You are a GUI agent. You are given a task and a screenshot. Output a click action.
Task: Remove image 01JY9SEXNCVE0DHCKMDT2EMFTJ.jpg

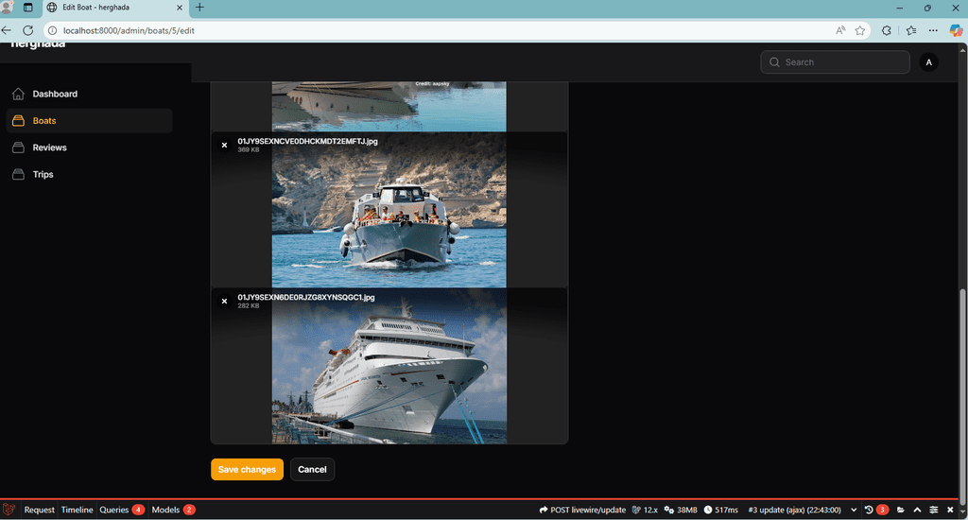tap(225, 146)
